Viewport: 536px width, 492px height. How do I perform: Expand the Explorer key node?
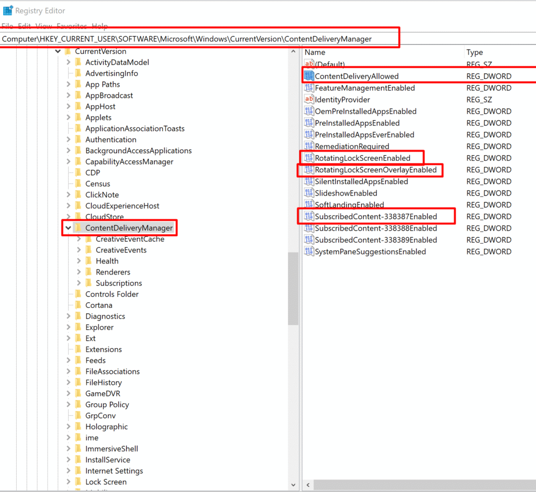click(x=69, y=327)
